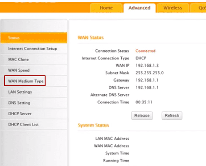The width and height of the screenshot is (206, 166).
Task: Open WAN Speed settings
Action: click(34, 70)
